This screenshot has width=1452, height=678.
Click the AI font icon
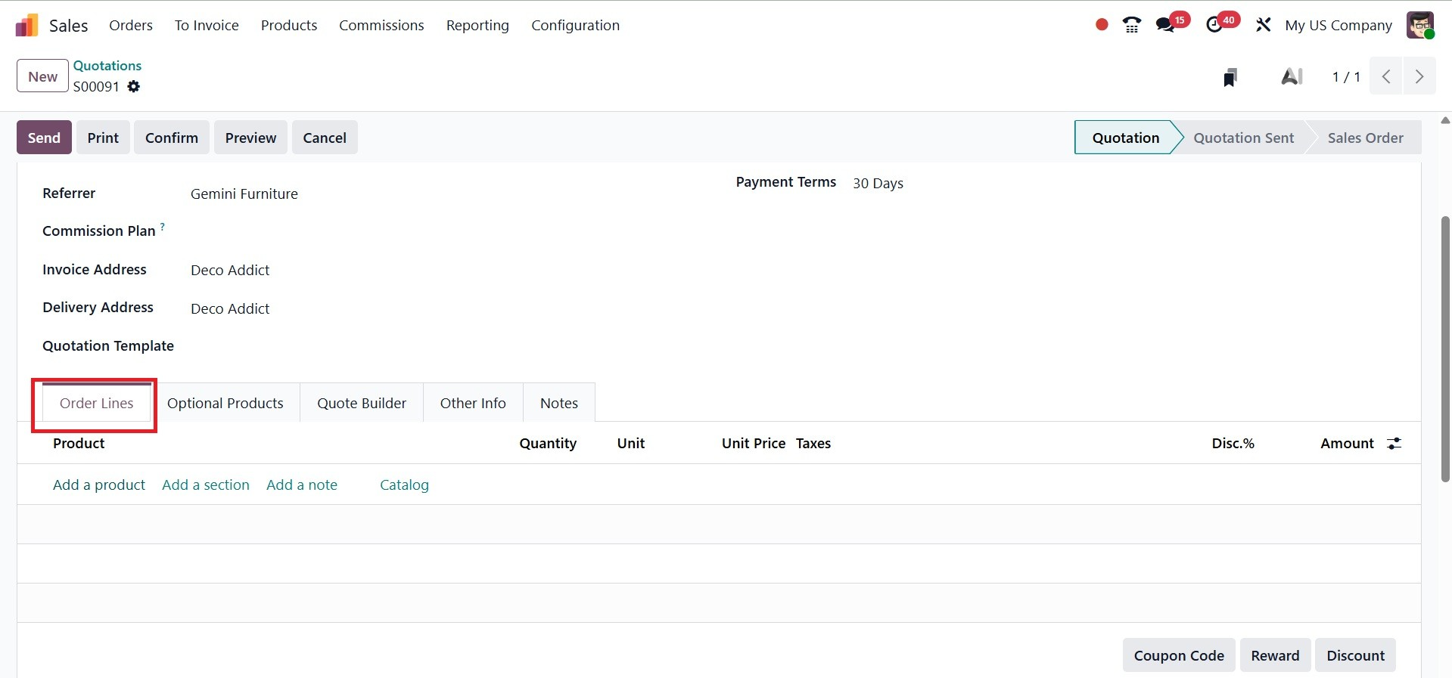click(x=1292, y=76)
